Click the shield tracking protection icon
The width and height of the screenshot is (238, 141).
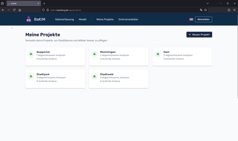[43, 10]
